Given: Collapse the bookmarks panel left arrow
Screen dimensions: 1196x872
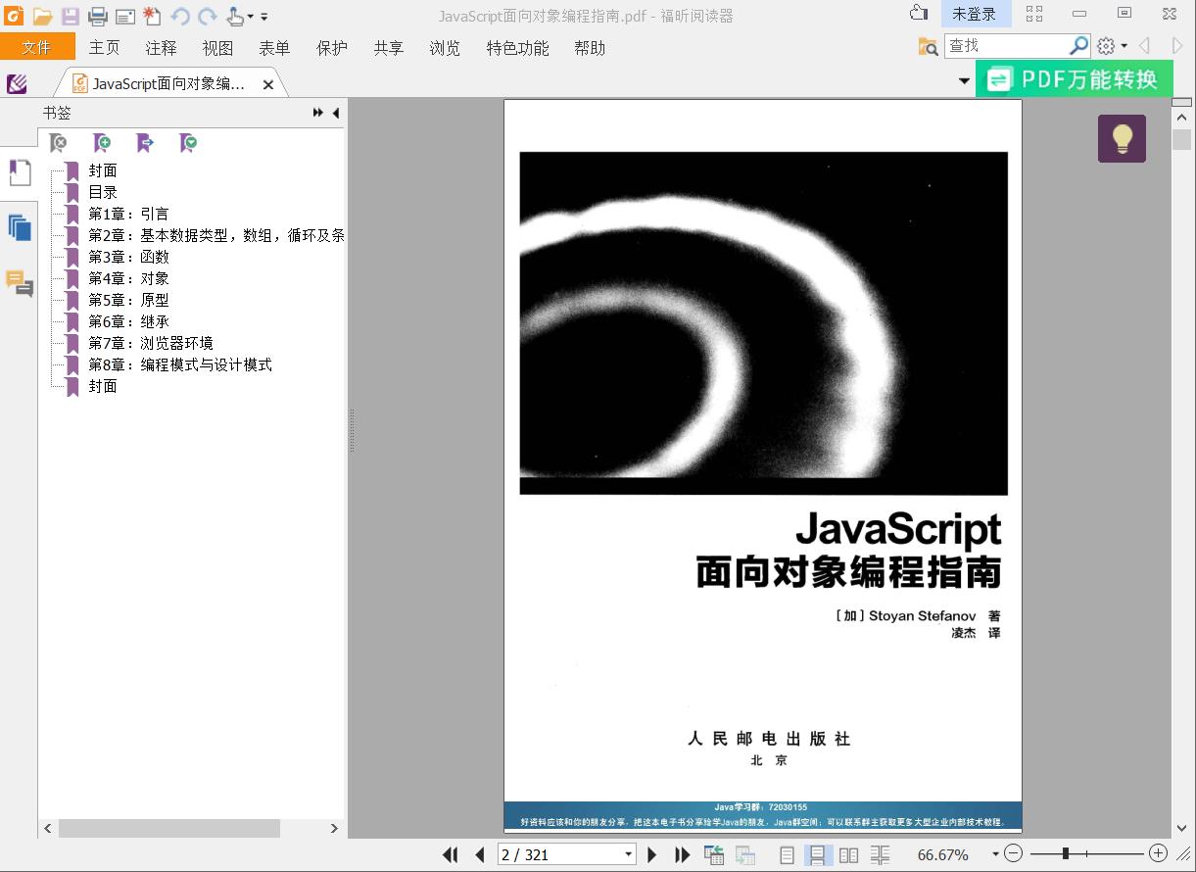Looking at the screenshot, I should [x=335, y=114].
